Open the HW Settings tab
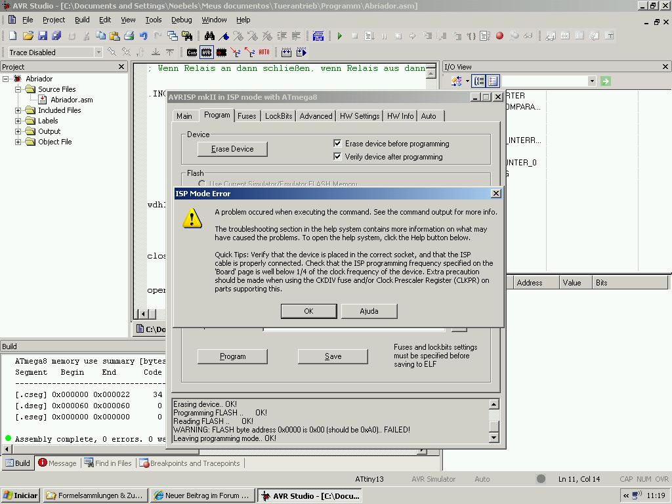This screenshot has height=504, width=672. [360, 115]
